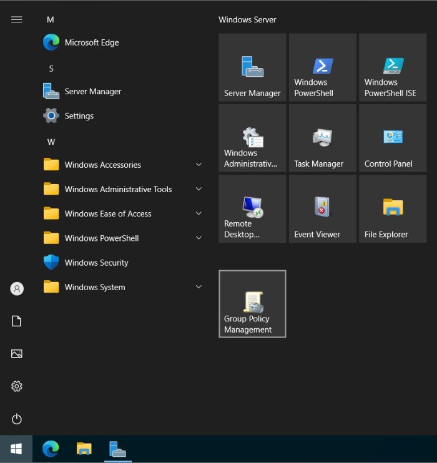The image size is (437, 463).
Task: Open the Remote Desktop Connection tile
Action: [252, 209]
